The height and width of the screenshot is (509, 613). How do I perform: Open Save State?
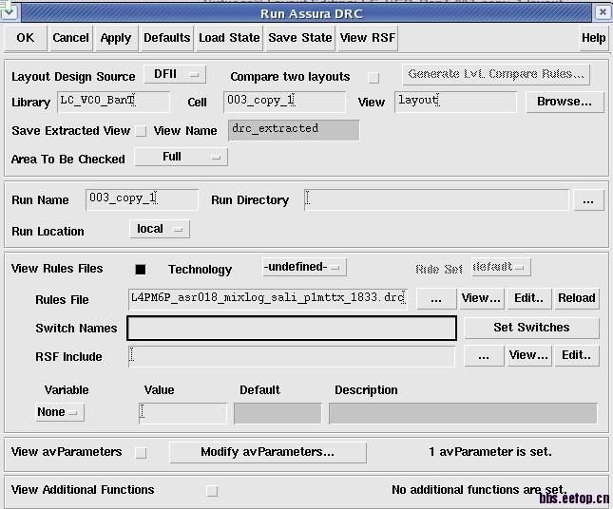point(300,38)
